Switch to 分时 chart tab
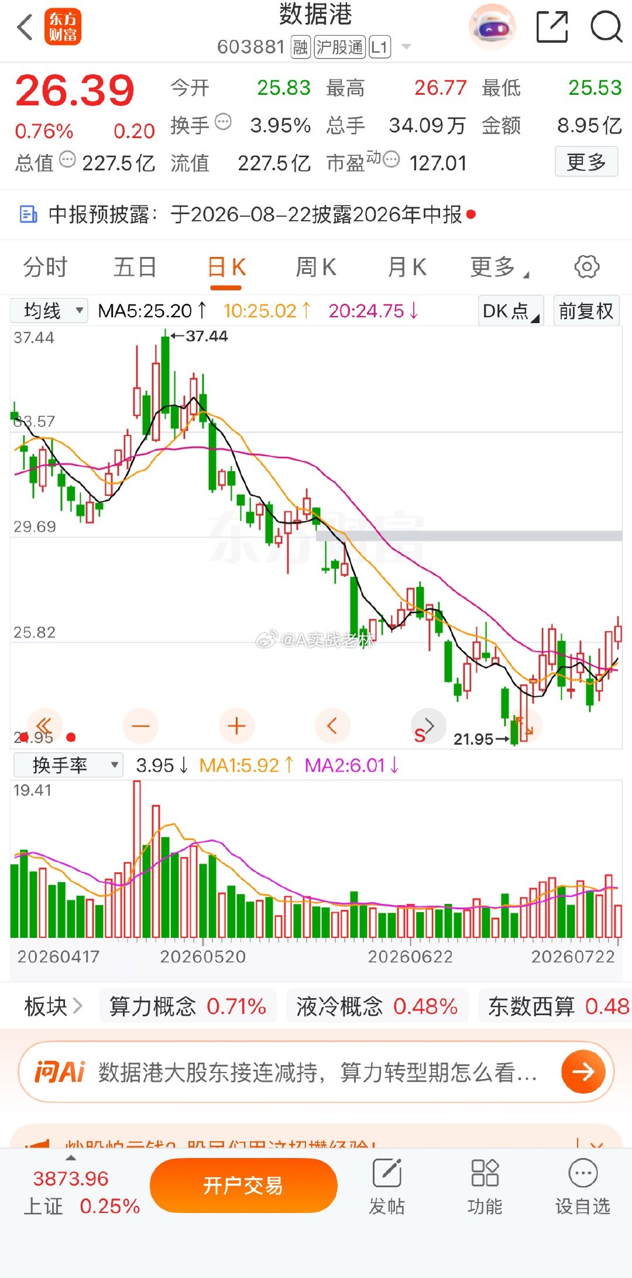The image size is (632, 1278). (45, 268)
